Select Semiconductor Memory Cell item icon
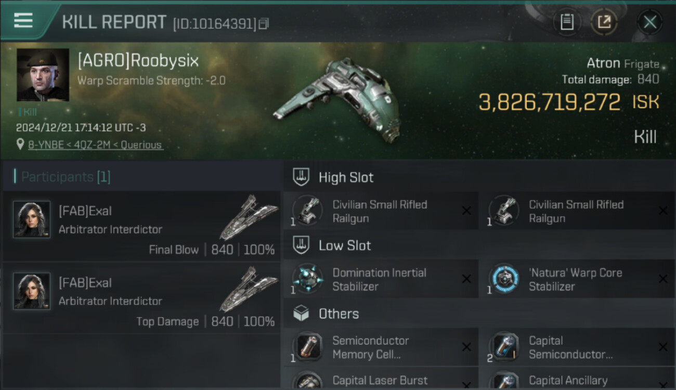Screen dimensions: 676x390 point(307,347)
